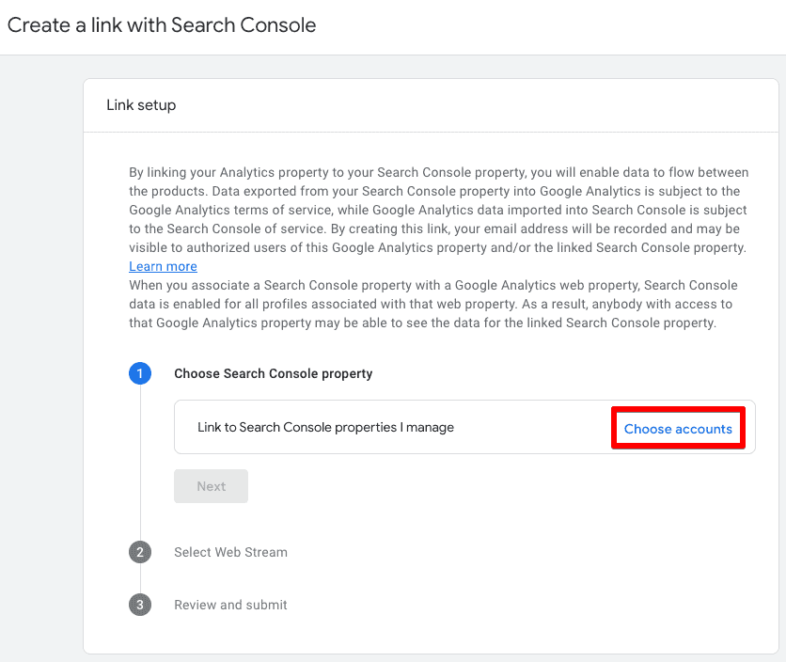Click the Link setup panel header
Image resolution: width=786 pixels, height=662 pixels.
141,104
